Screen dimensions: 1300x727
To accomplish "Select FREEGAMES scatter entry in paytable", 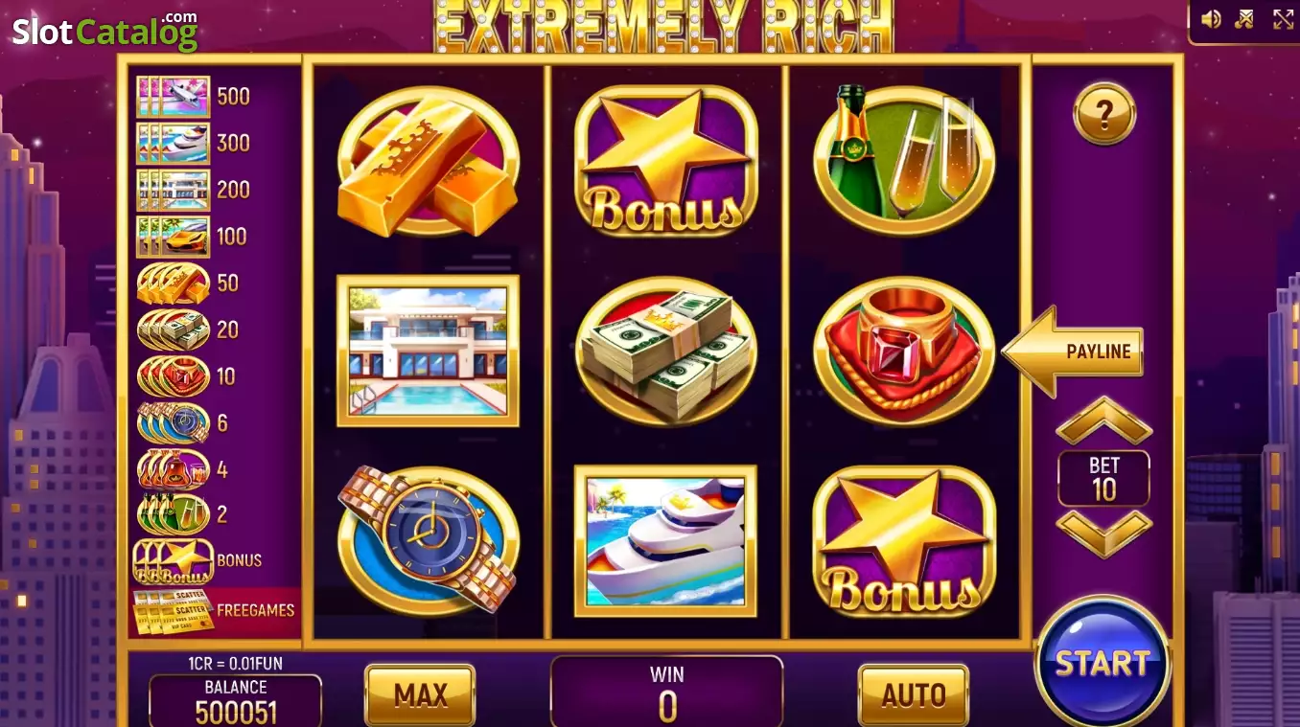I will point(215,611).
